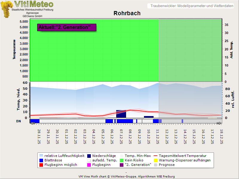Screen dimensions: 239x179
Task: Click the dark blue Niederschläge legend swatch
Action: (89, 156)
